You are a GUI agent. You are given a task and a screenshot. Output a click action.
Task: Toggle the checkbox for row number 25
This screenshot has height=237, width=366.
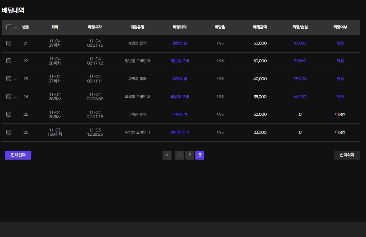click(9, 114)
